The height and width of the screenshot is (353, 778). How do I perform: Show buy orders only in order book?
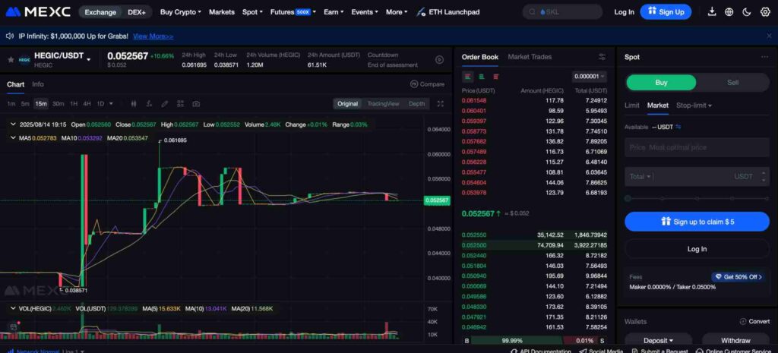(x=482, y=77)
